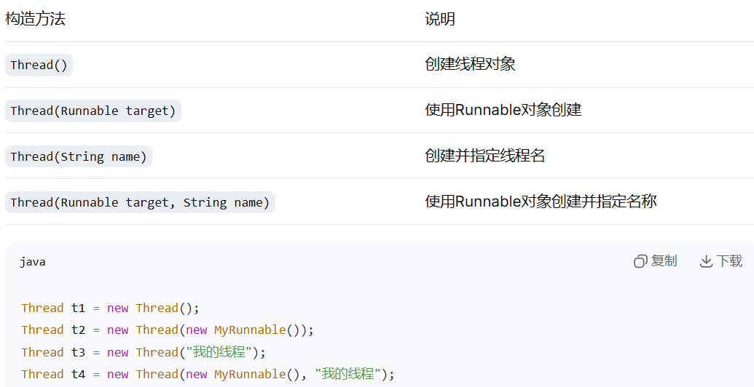Click the 创建并指定线程名 description text
This screenshot has width=754, height=387.
coord(485,156)
